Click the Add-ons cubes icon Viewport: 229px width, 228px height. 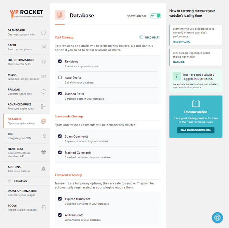point(43,169)
